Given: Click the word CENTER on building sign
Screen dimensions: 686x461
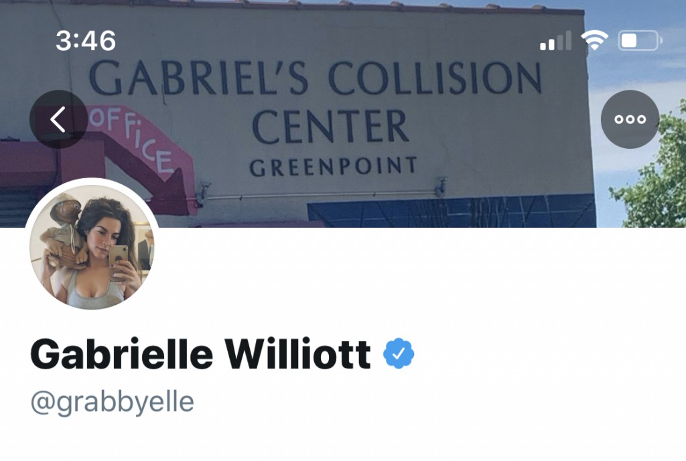Looking at the screenshot, I should [x=331, y=127].
